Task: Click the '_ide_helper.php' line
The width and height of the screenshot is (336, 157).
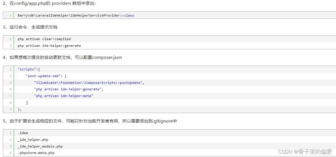Action: click(x=33, y=140)
